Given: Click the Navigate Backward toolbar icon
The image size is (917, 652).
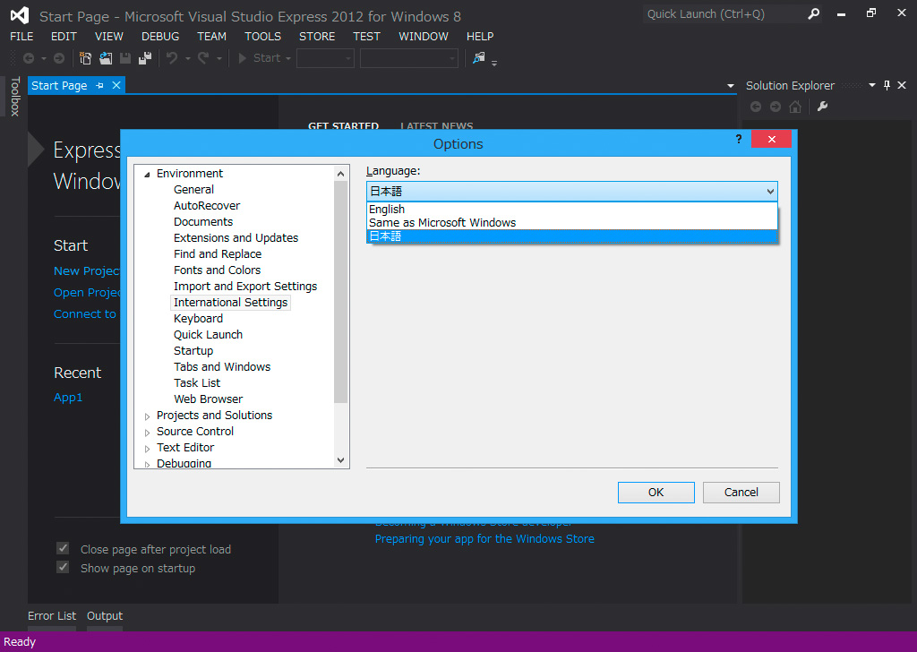Looking at the screenshot, I should 28,58.
